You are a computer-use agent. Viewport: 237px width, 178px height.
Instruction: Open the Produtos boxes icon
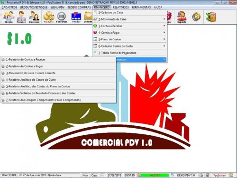[x=49, y=17]
